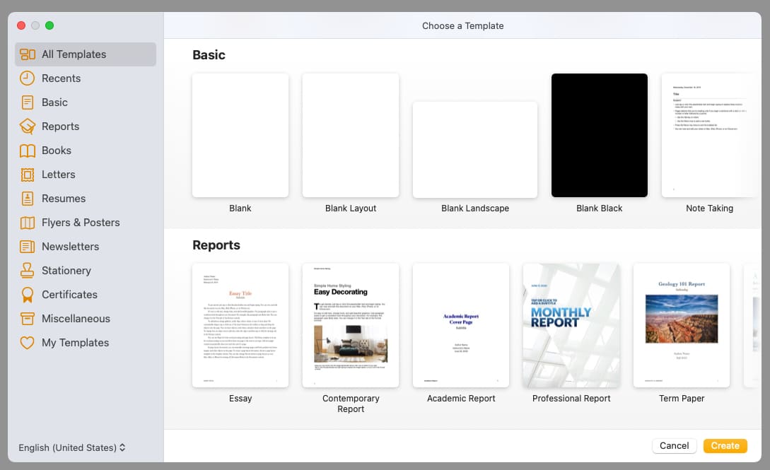Click the Cancel button
This screenshot has height=470, width=770.
point(674,445)
